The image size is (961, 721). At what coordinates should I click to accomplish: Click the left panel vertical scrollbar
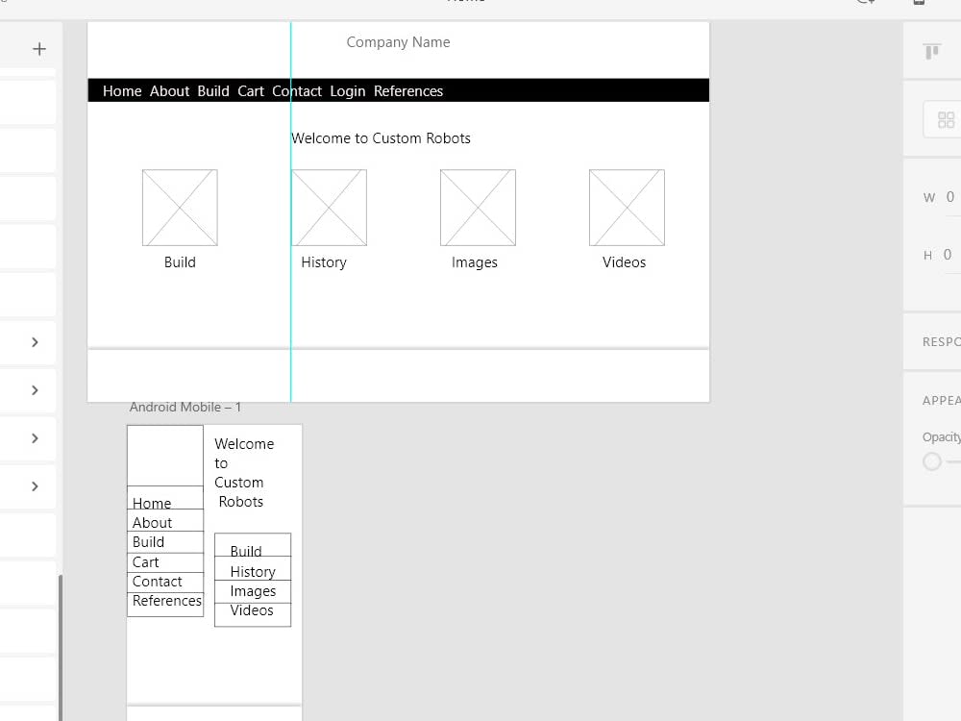pyautogui.click(x=60, y=647)
